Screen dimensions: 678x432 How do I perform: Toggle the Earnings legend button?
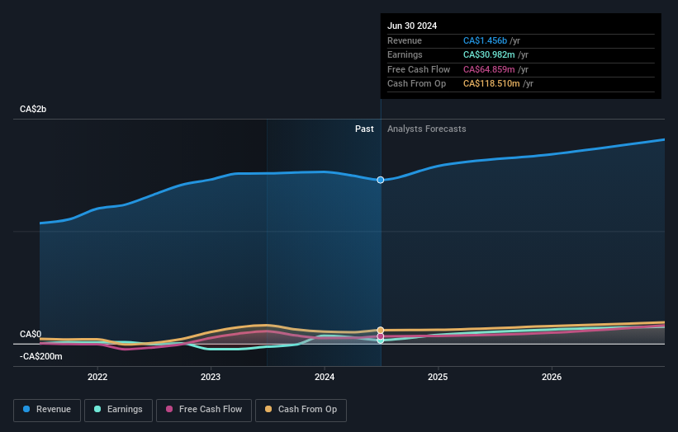(118, 410)
